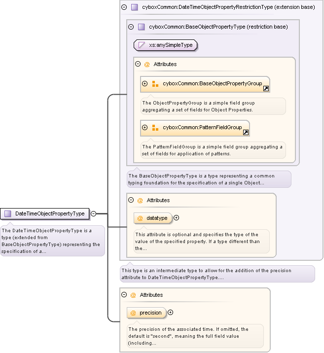This screenshot has width=324, height=353.
Task: Follow the PatternFieldGroup reference arrow icon
Action: pos(246,133)
